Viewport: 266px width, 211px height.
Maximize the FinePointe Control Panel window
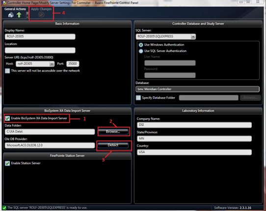[248, 2]
